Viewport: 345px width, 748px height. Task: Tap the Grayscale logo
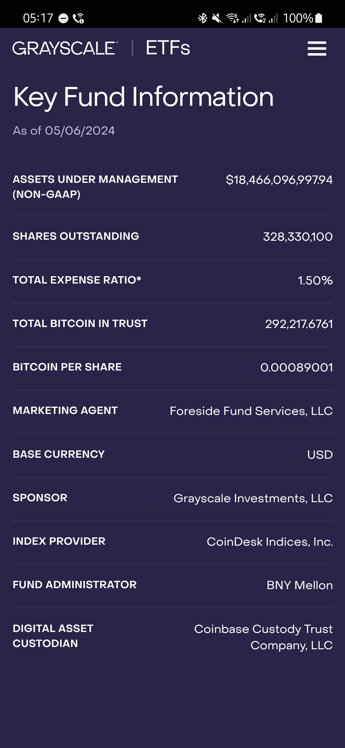pos(65,48)
